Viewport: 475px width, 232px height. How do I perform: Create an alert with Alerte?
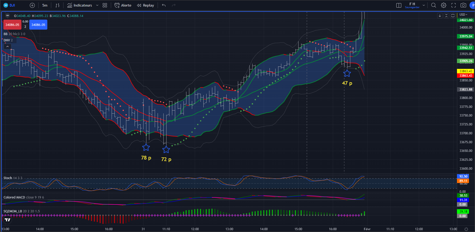[x=123, y=5]
